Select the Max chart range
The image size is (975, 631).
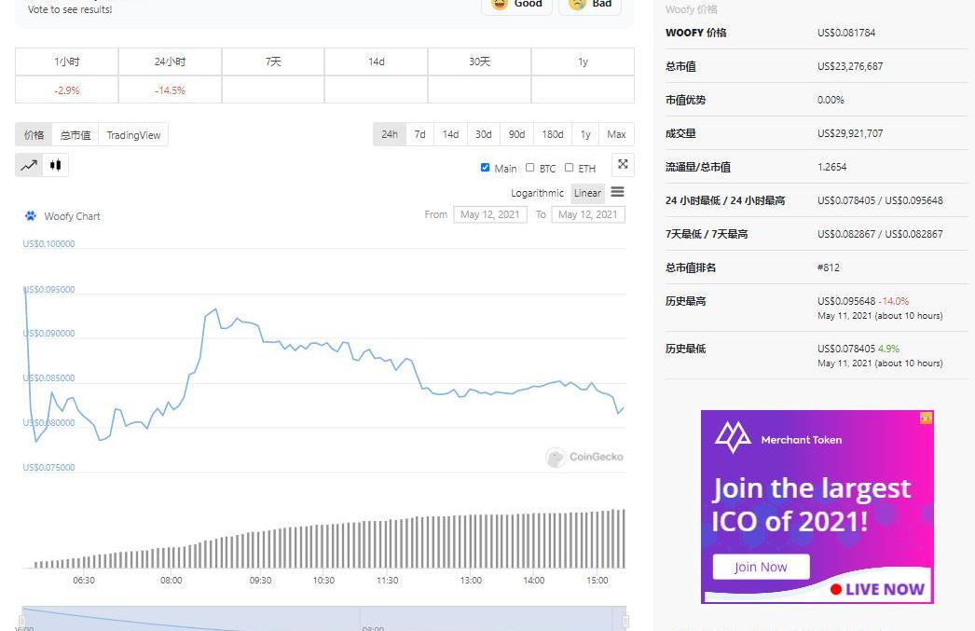tap(616, 134)
